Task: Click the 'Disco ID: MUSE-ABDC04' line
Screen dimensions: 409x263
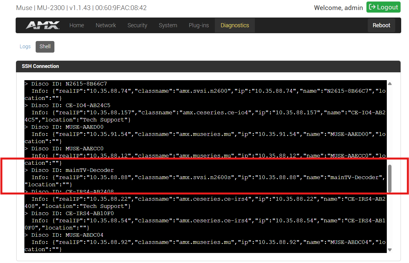Action: [64, 235]
